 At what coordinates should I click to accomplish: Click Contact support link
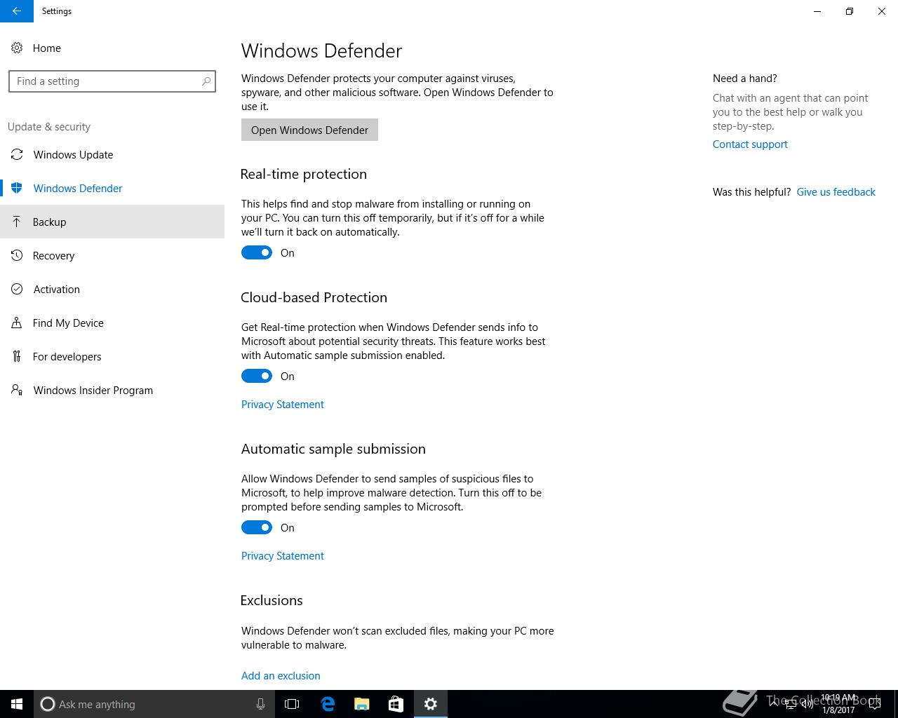point(750,144)
